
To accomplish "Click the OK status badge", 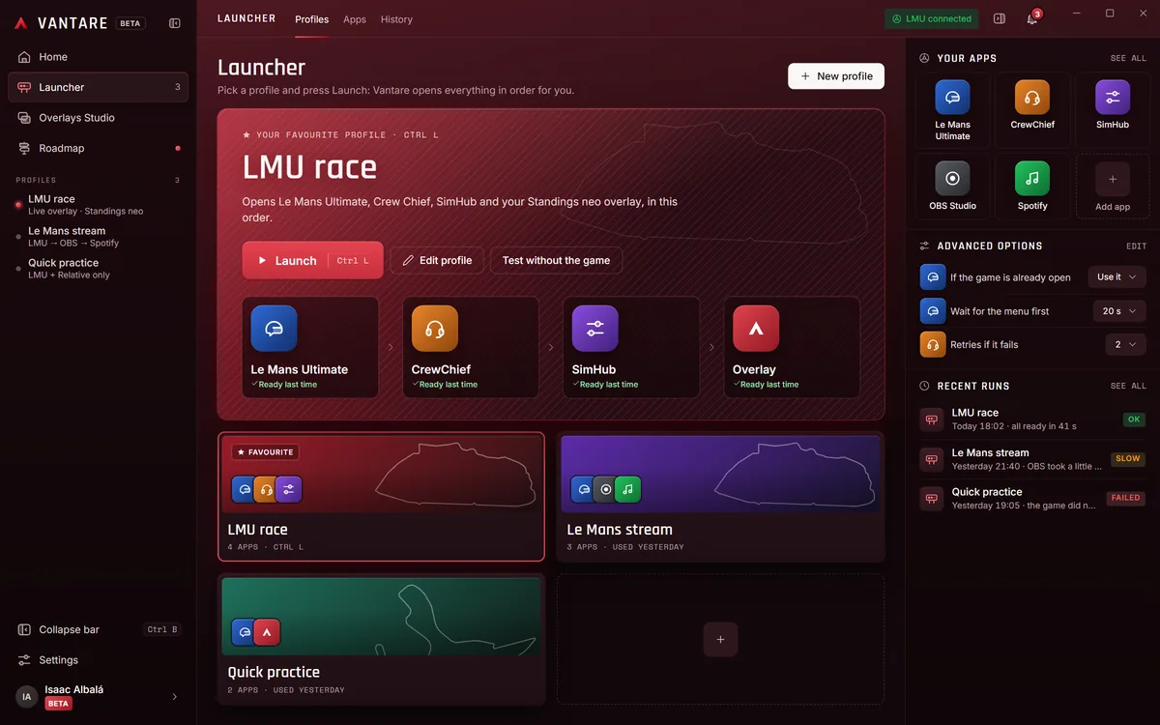I will point(1134,420).
